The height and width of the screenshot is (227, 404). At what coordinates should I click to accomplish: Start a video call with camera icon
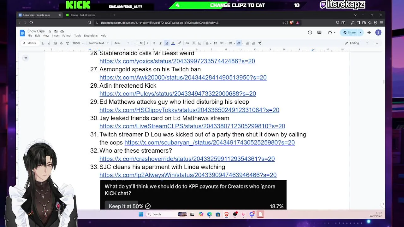[x=330, y=32]
